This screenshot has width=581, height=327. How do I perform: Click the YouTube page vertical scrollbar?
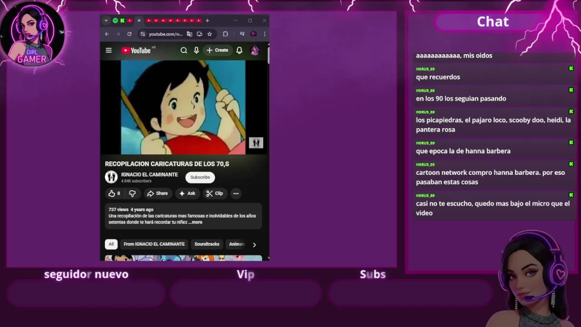click(268, 54)
